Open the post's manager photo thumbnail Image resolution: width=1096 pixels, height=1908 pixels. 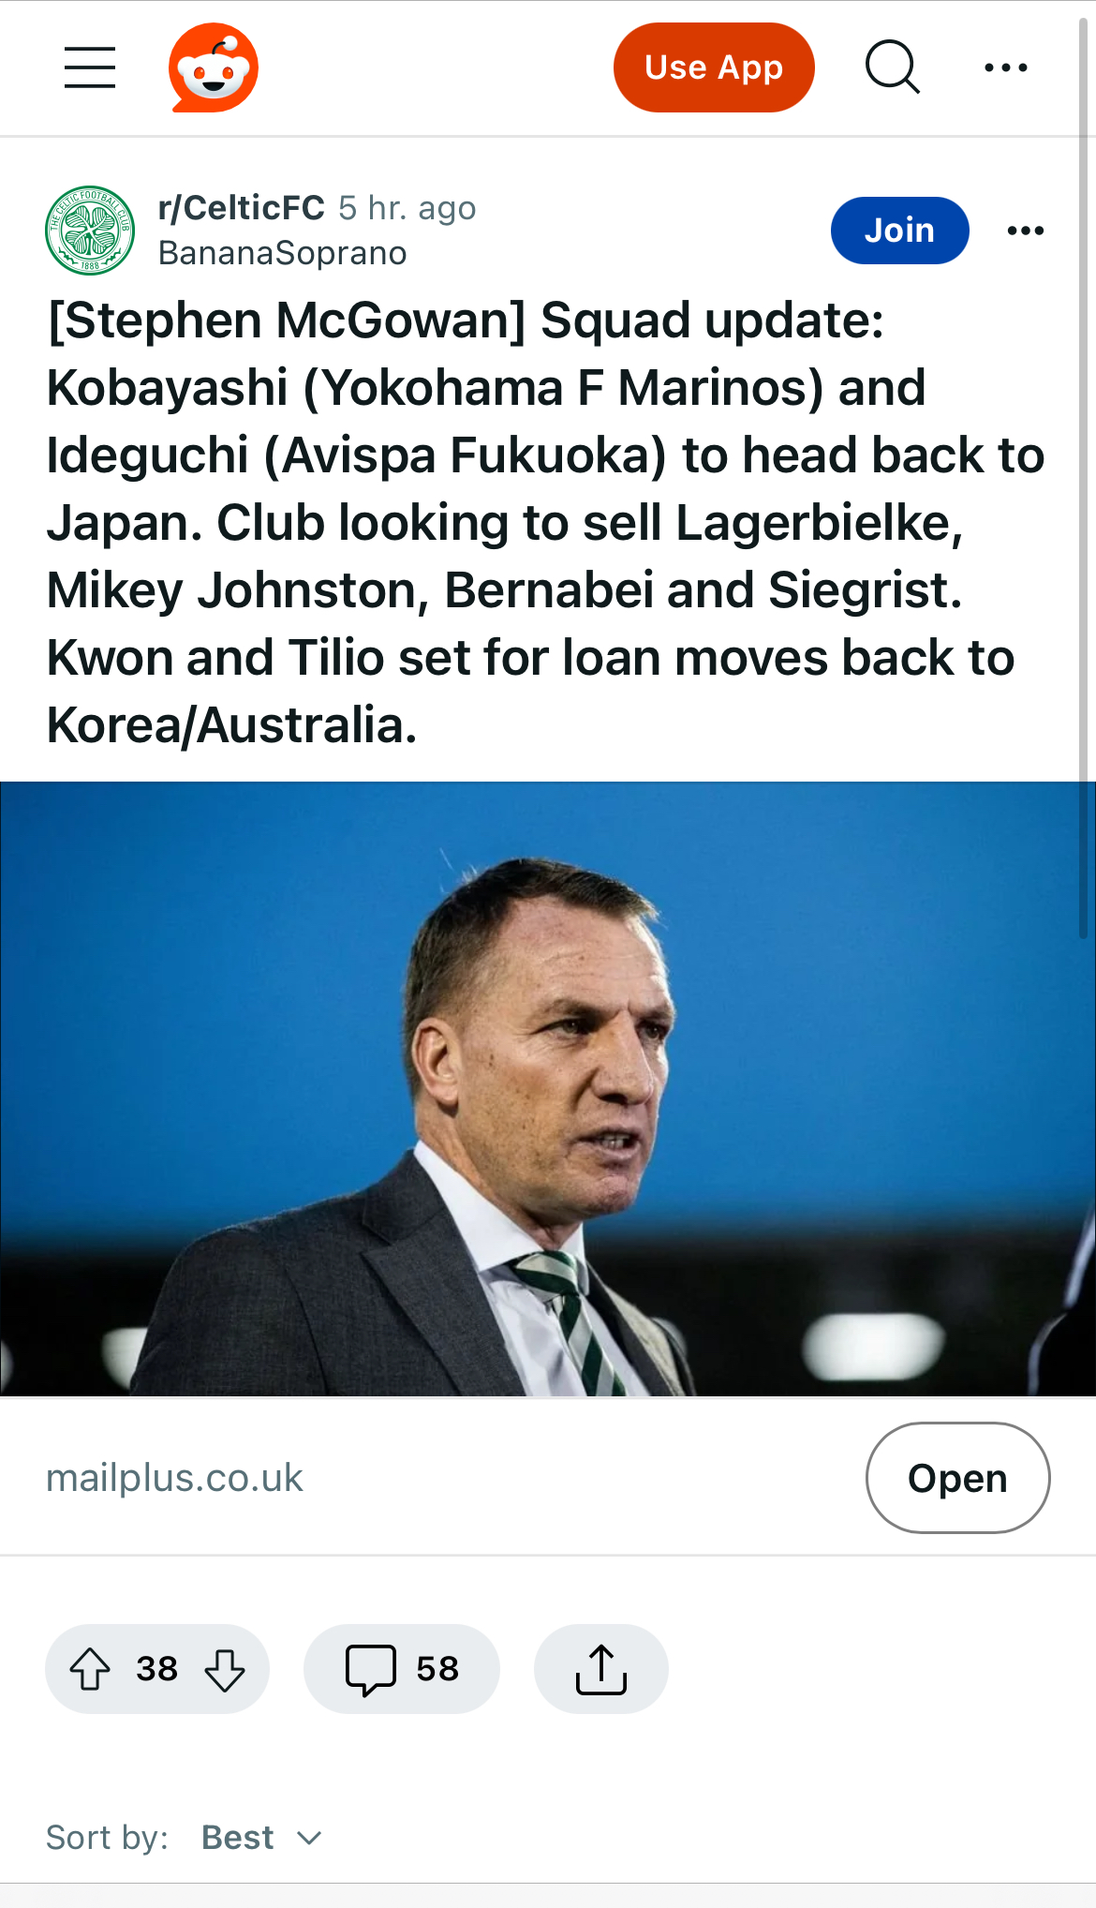(x=548, y=1089)
